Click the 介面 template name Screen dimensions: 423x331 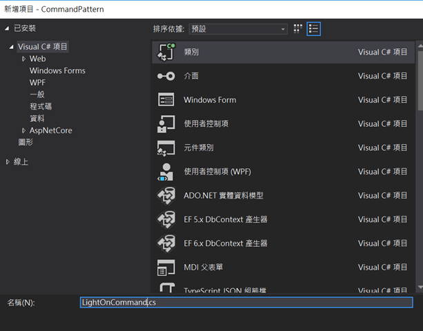pyautogui.click(x=191, y=76)
